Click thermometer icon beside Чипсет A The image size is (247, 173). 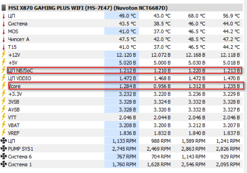[x=4, y=39]
